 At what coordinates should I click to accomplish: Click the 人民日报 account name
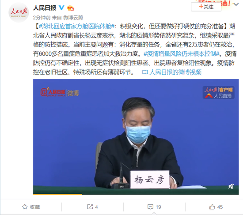click(x=45, y=8)
